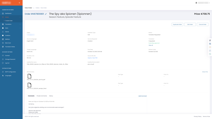Click the edit icon in right floating toolbar

(x=210, y=40)
